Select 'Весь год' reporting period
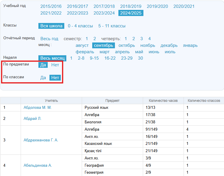Image resolution: width=224 pixels, height=176 pixels. 49,39
